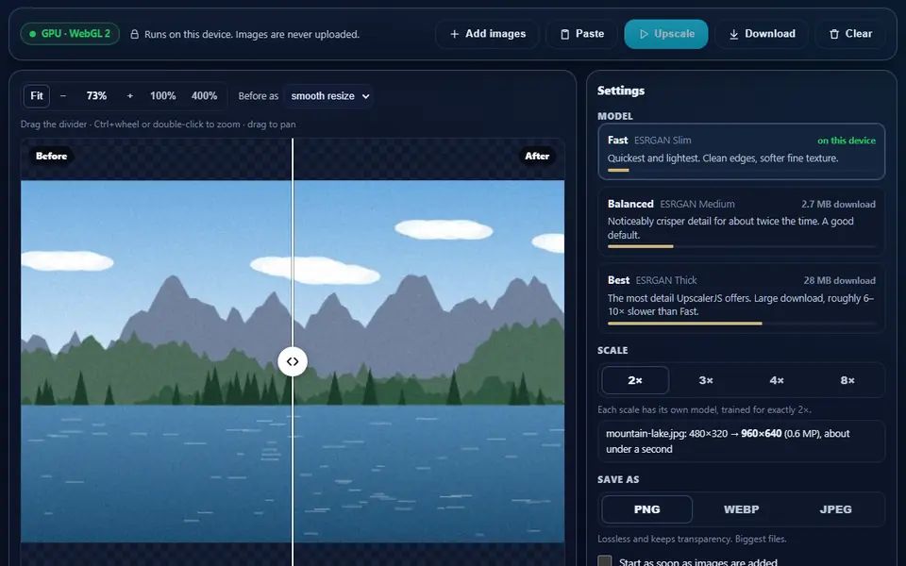Choose 2× scale
Viewport: 906px width, 566px height.
pos(635,380)
